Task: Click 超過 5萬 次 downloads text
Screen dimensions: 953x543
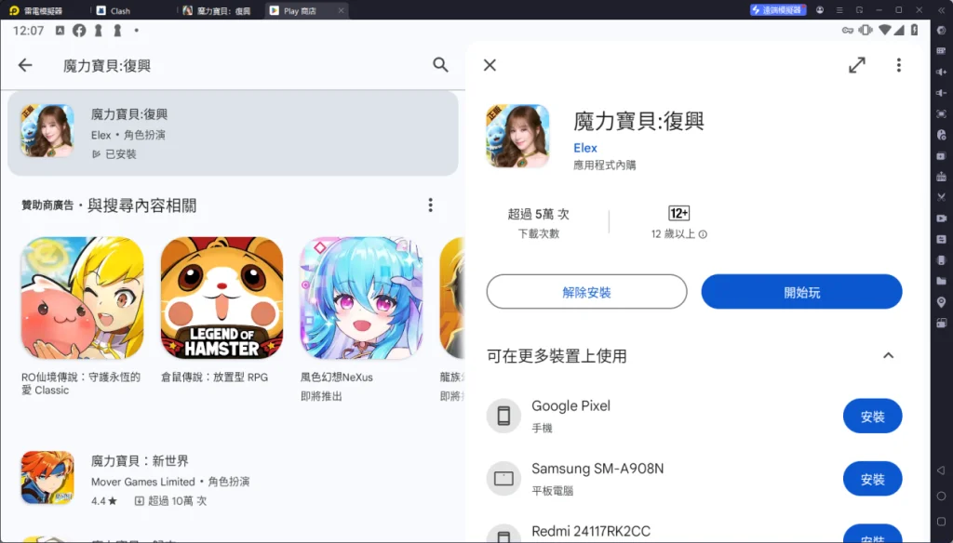Action: tap(539, 214)
